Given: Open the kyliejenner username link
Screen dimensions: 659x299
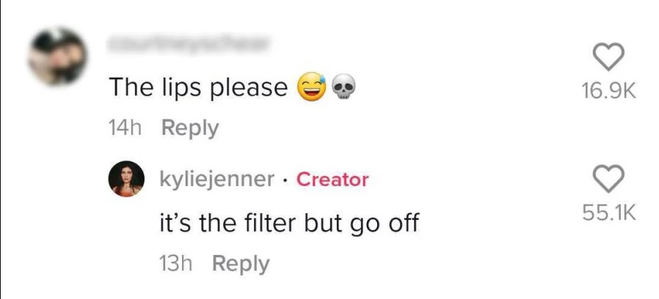Looking at the screenshot, I should [x=217, y=180].
